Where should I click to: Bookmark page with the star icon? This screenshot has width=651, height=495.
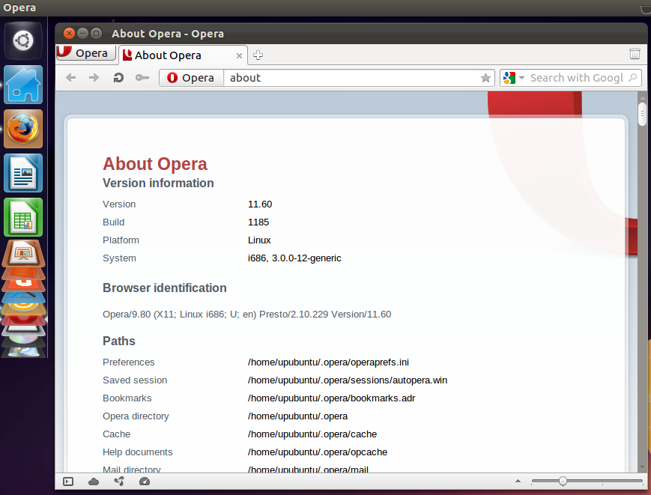click(x=485, y=78)
